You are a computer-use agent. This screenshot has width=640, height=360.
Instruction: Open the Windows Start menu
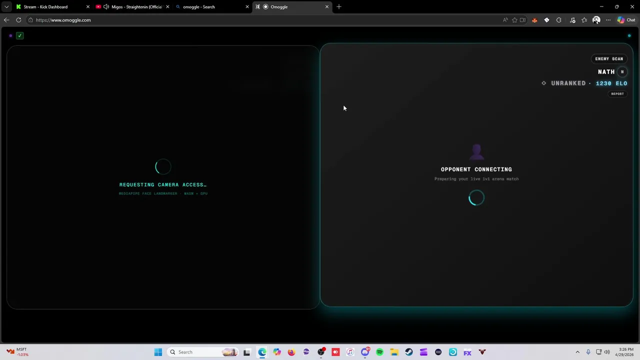[158, 352]
